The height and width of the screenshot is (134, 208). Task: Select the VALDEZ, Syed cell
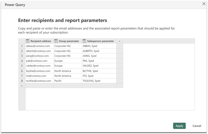point(99,66)
